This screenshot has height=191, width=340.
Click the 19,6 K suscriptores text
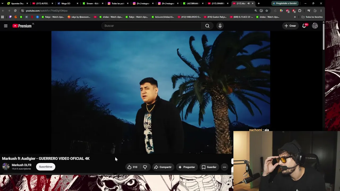point(21,169)
